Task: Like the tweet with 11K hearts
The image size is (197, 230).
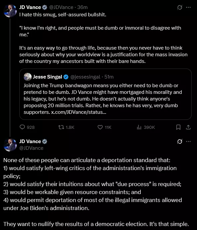Action: [100, 127]
